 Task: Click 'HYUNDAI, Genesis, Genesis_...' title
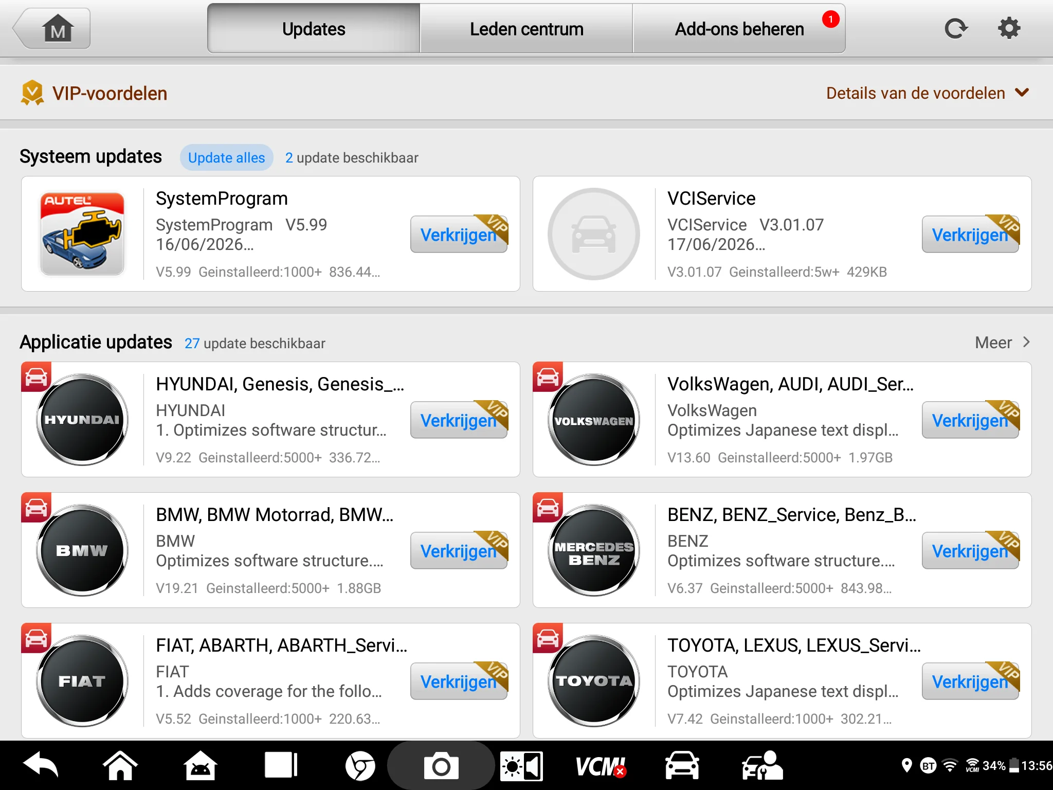coord(280,384)
